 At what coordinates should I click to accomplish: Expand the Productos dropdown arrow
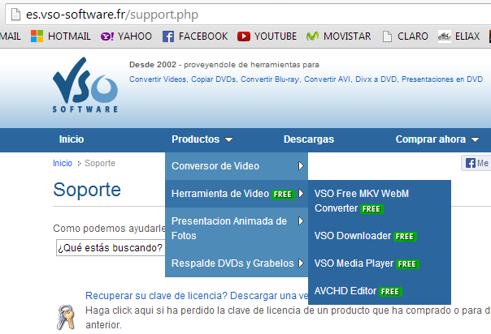(x=229, y=140)
